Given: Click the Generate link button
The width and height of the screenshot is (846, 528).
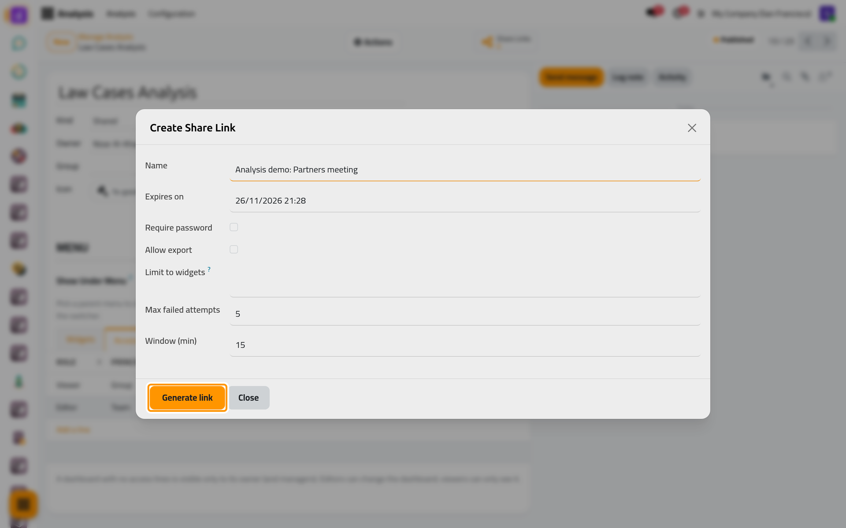Looking at the screenshot, I should coord(187,398).
